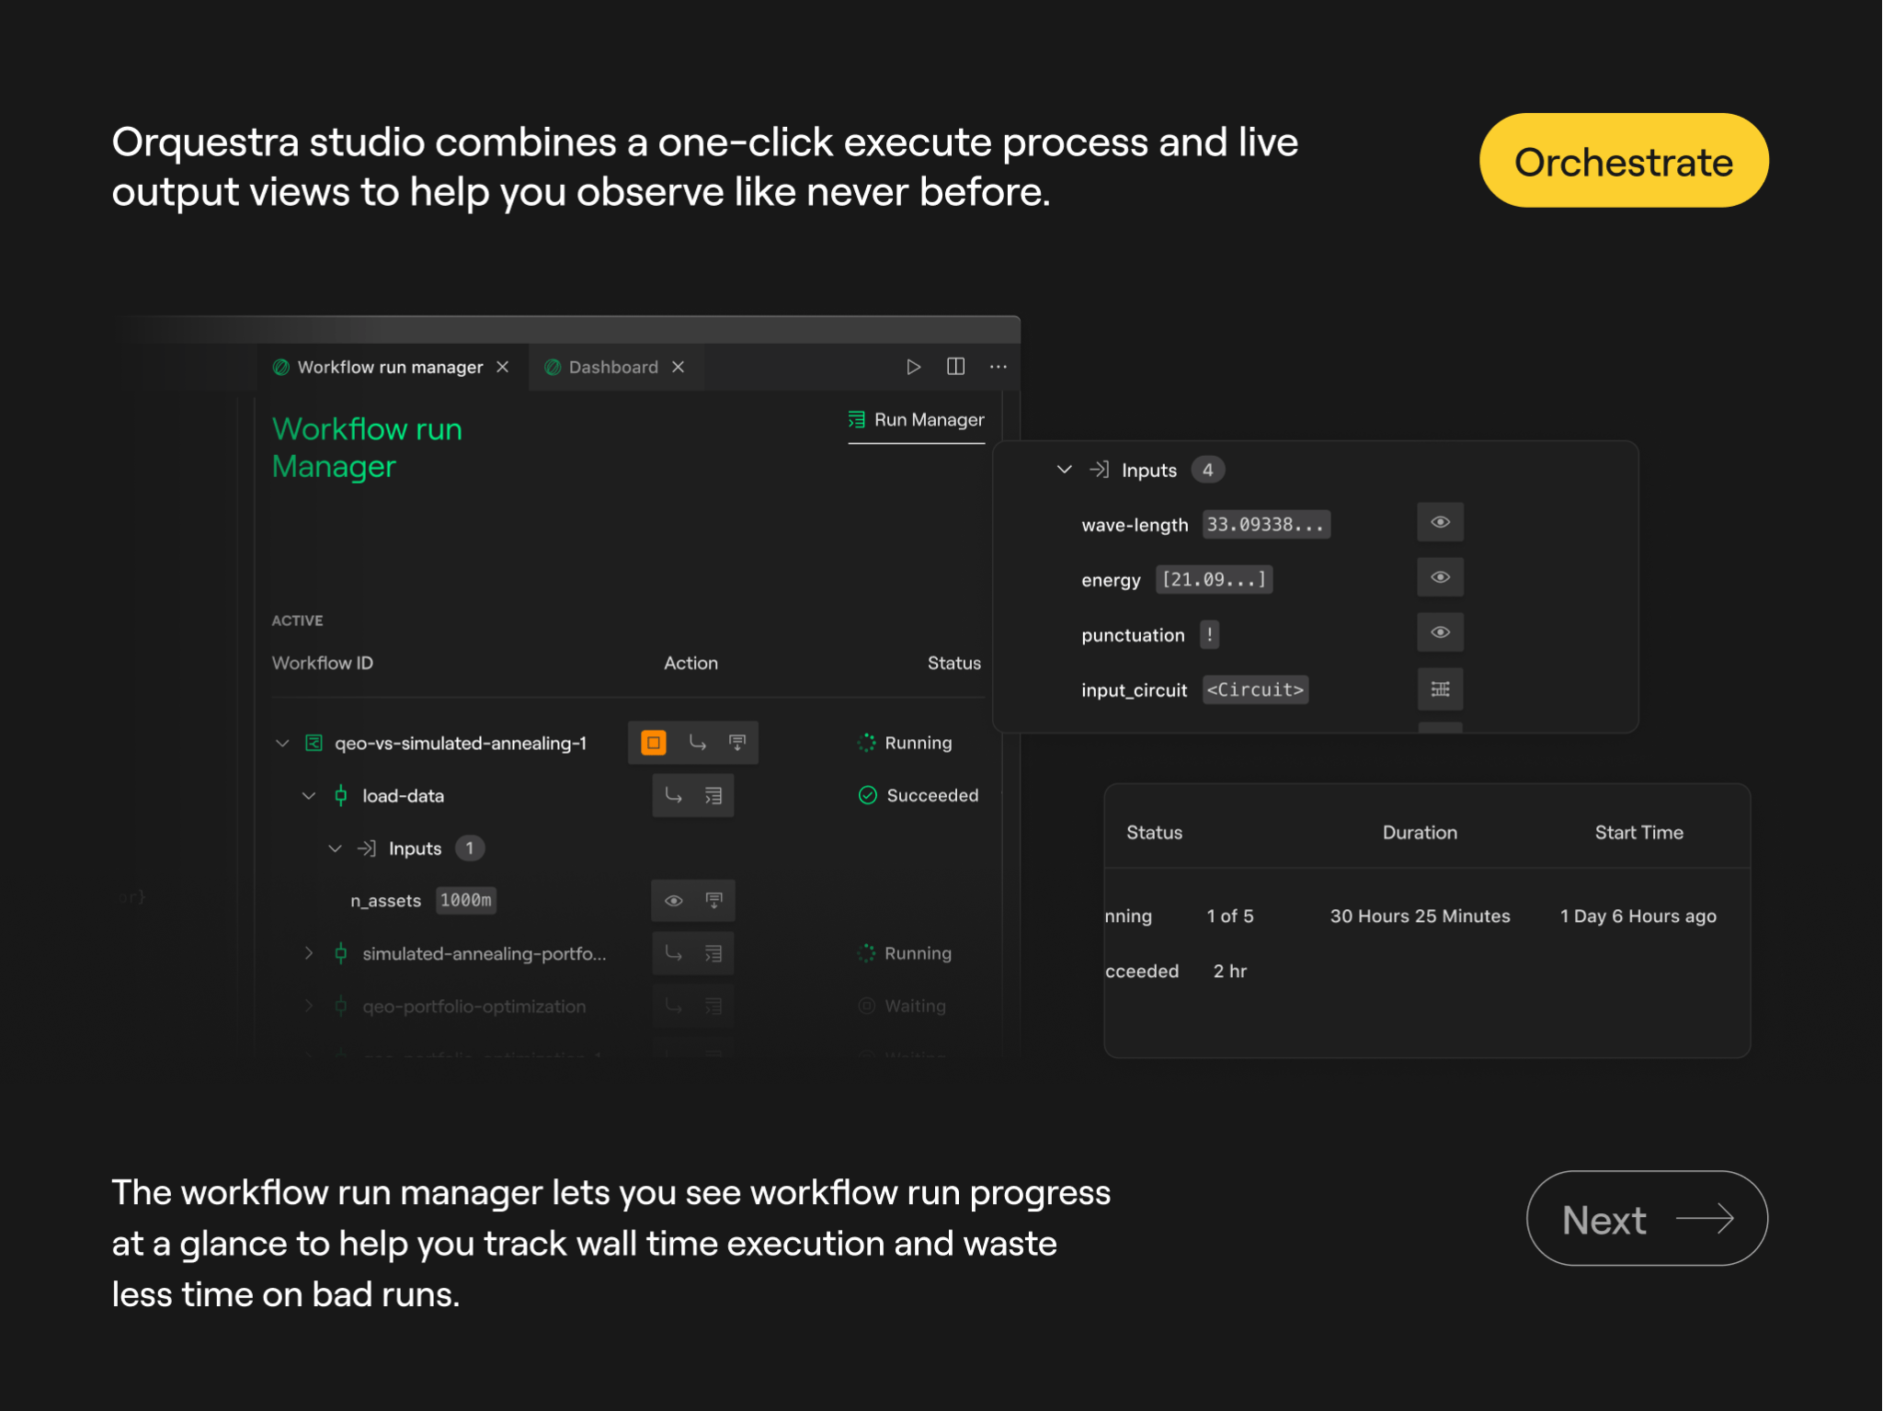Click the punctuation value '!'
Image resolution: width=1883 pixels, height=1411 pixels.
click(x=1210, y=635)
